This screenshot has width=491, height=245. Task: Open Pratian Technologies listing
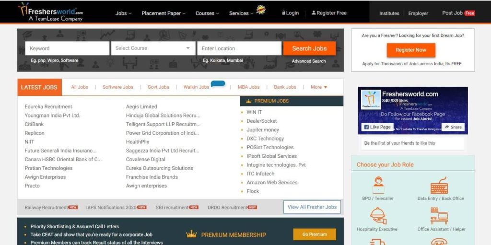pyautogui.click(x=48, y=168)
